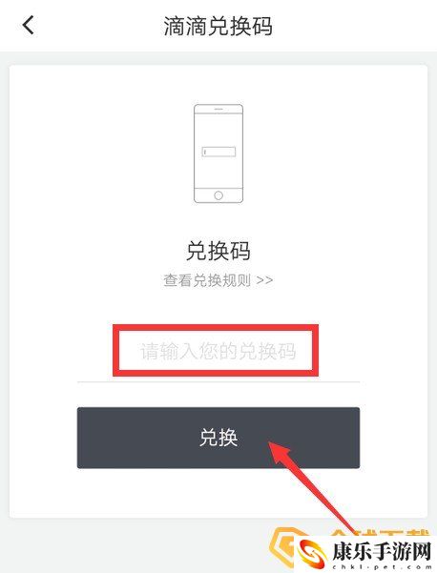The height and width of the screenshot is (573, 437).
Task: Click the partially hidden orange watermark text
Action: coord(381,532)
